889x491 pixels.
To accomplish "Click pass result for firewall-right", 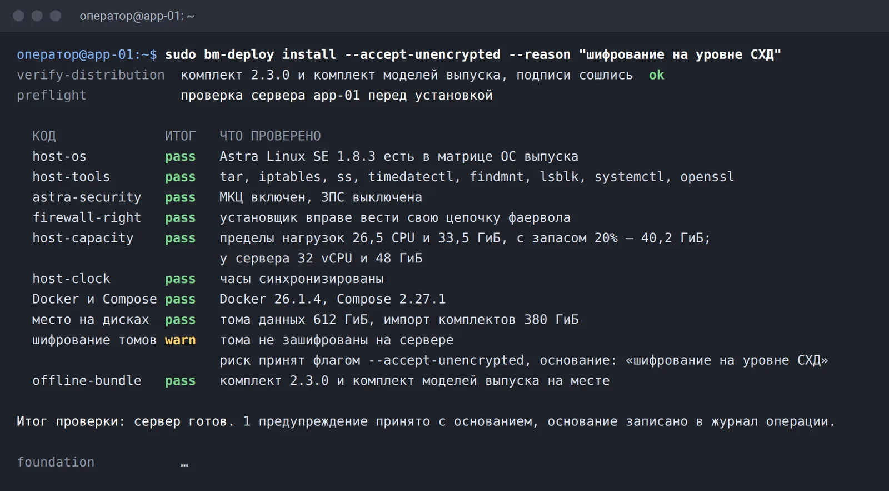I will (x=180, y=218).
